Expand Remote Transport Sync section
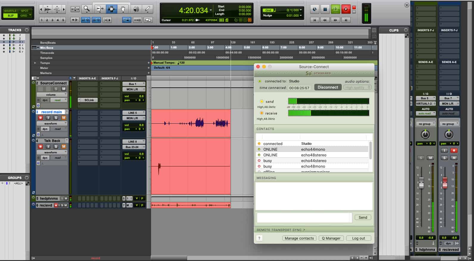This screenshot has width=474, height=261. coord(304,230)
